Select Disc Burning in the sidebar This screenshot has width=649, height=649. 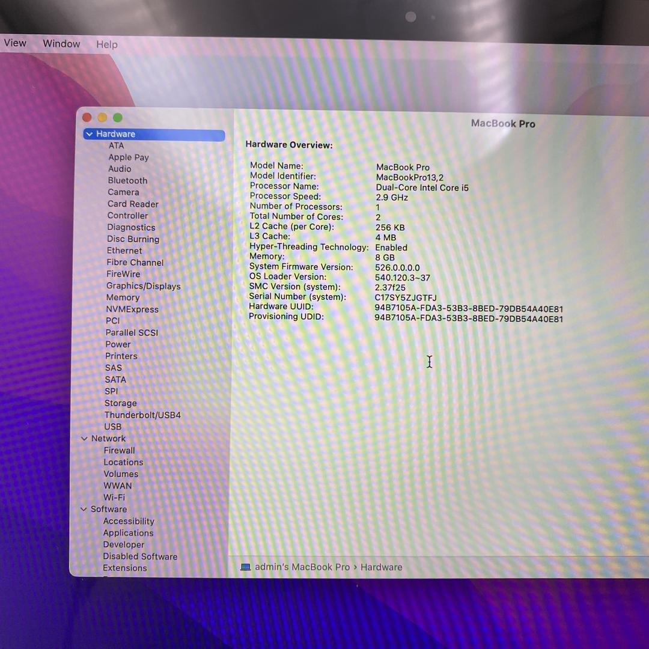pos(133,239)
